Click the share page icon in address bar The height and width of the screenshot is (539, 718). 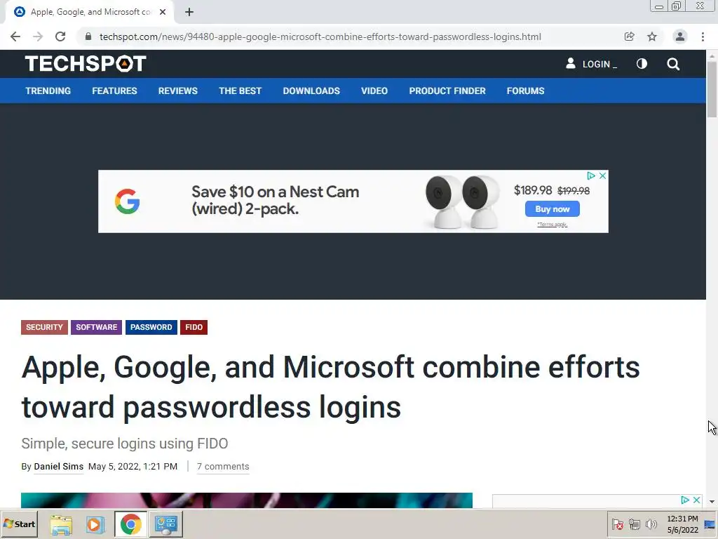point(629,36)
